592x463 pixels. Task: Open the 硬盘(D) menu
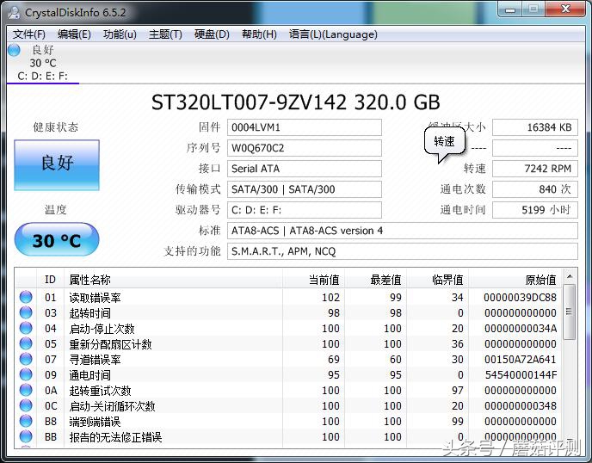pyautogui.click(x=212, y=34)
